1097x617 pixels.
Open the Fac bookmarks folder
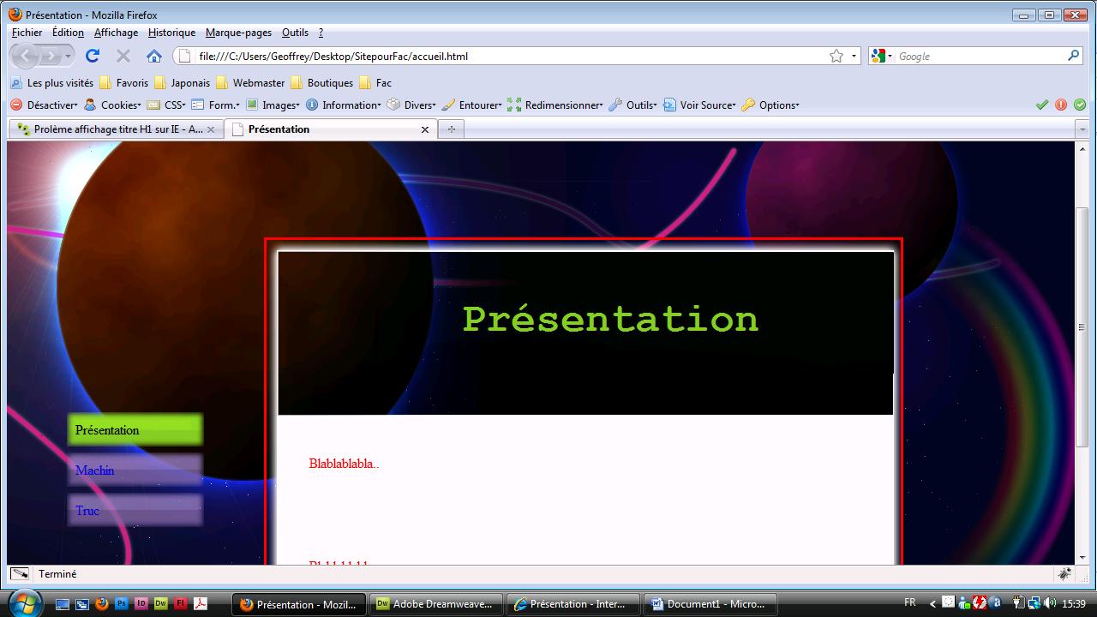pyautogui.click(x=375, y=83)
